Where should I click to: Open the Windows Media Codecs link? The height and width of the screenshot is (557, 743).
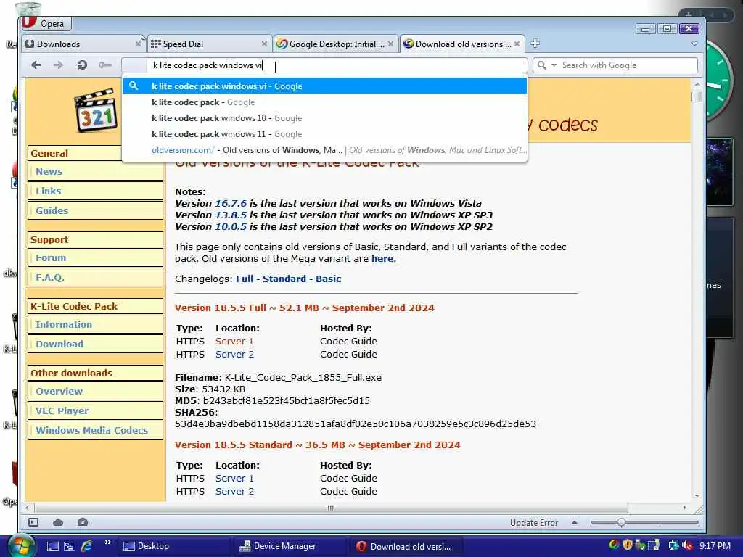pyautogui.click(x=92, y=430)
